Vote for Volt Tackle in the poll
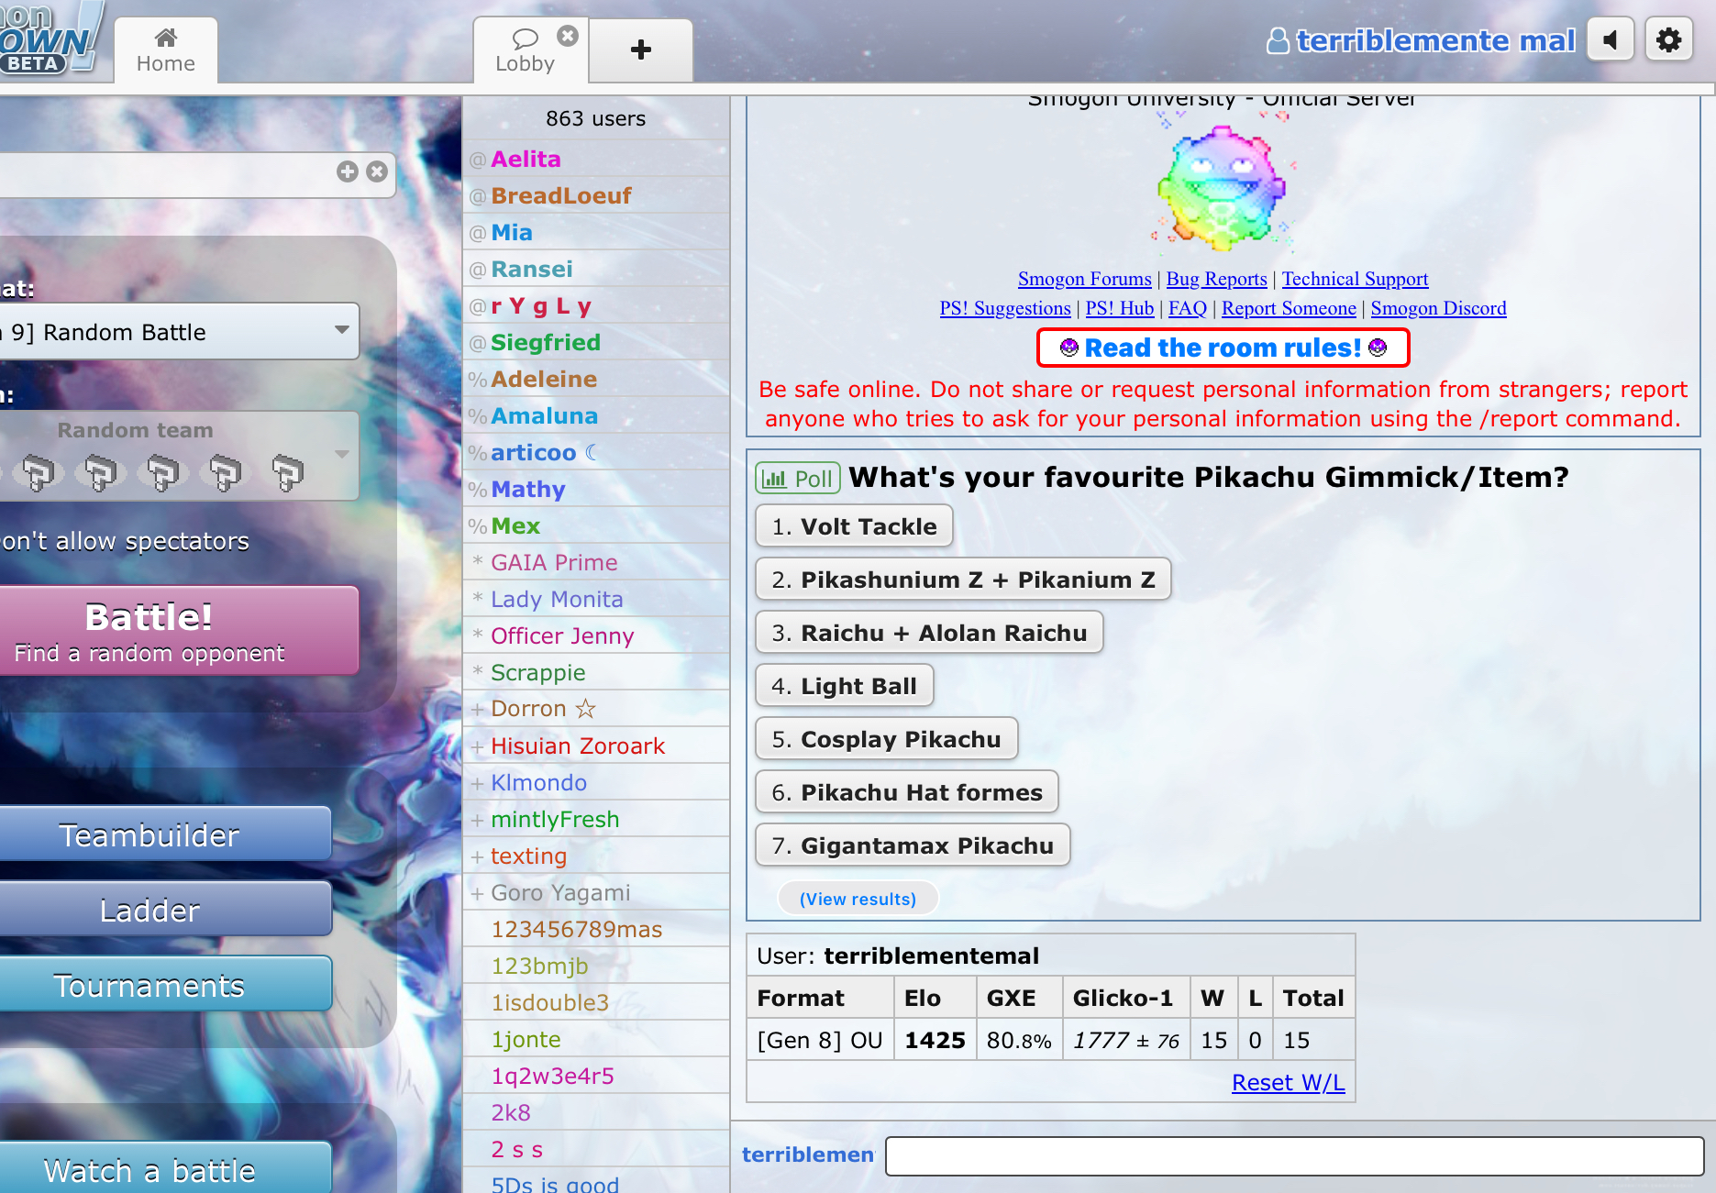 point(855,526)
